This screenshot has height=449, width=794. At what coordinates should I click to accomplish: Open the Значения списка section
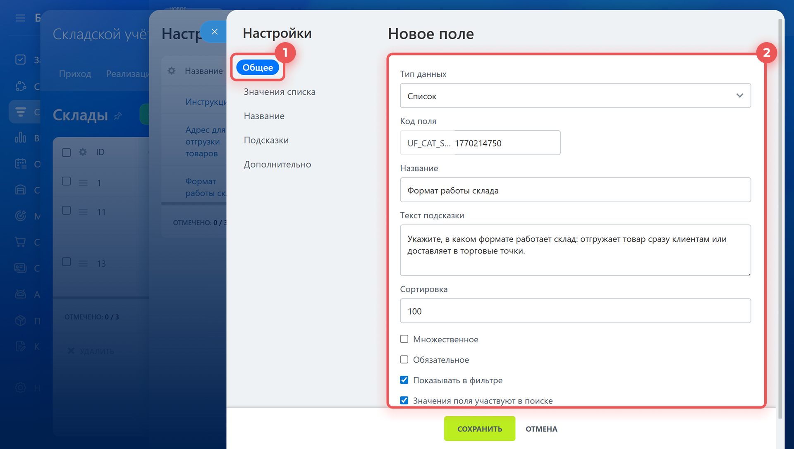279,92
